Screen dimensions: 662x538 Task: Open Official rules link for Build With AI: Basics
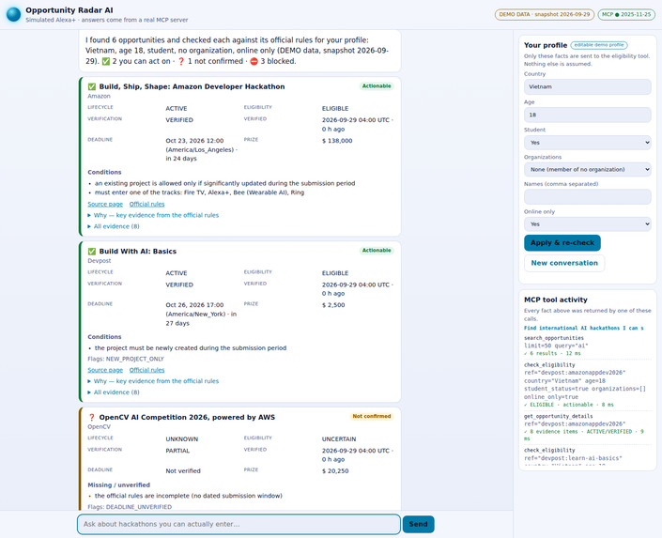pos(146,370)
